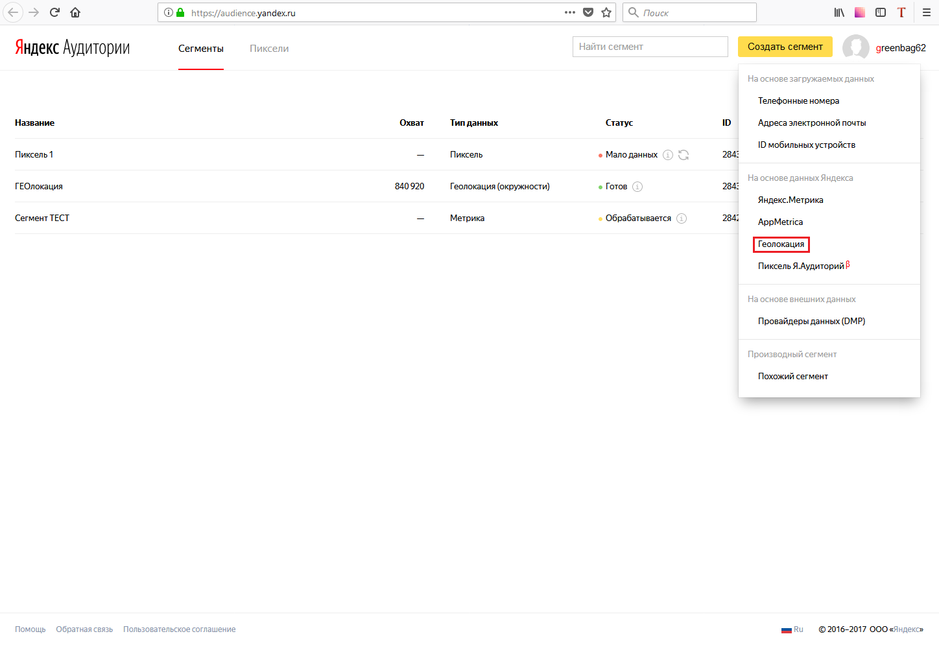This screenshot has width=939, height=645.
Task: Click the Яндекс Аудитории logo
Action: tap(72, 47)
